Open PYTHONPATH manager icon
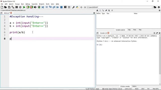Viewport: 161px width, 90px height. coord(77,7)
